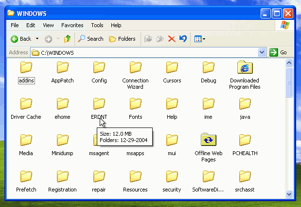Click the vertical scrollbar thumb
Image resolution: width=301 pixels, height=207 pixels.
[289, 82]
